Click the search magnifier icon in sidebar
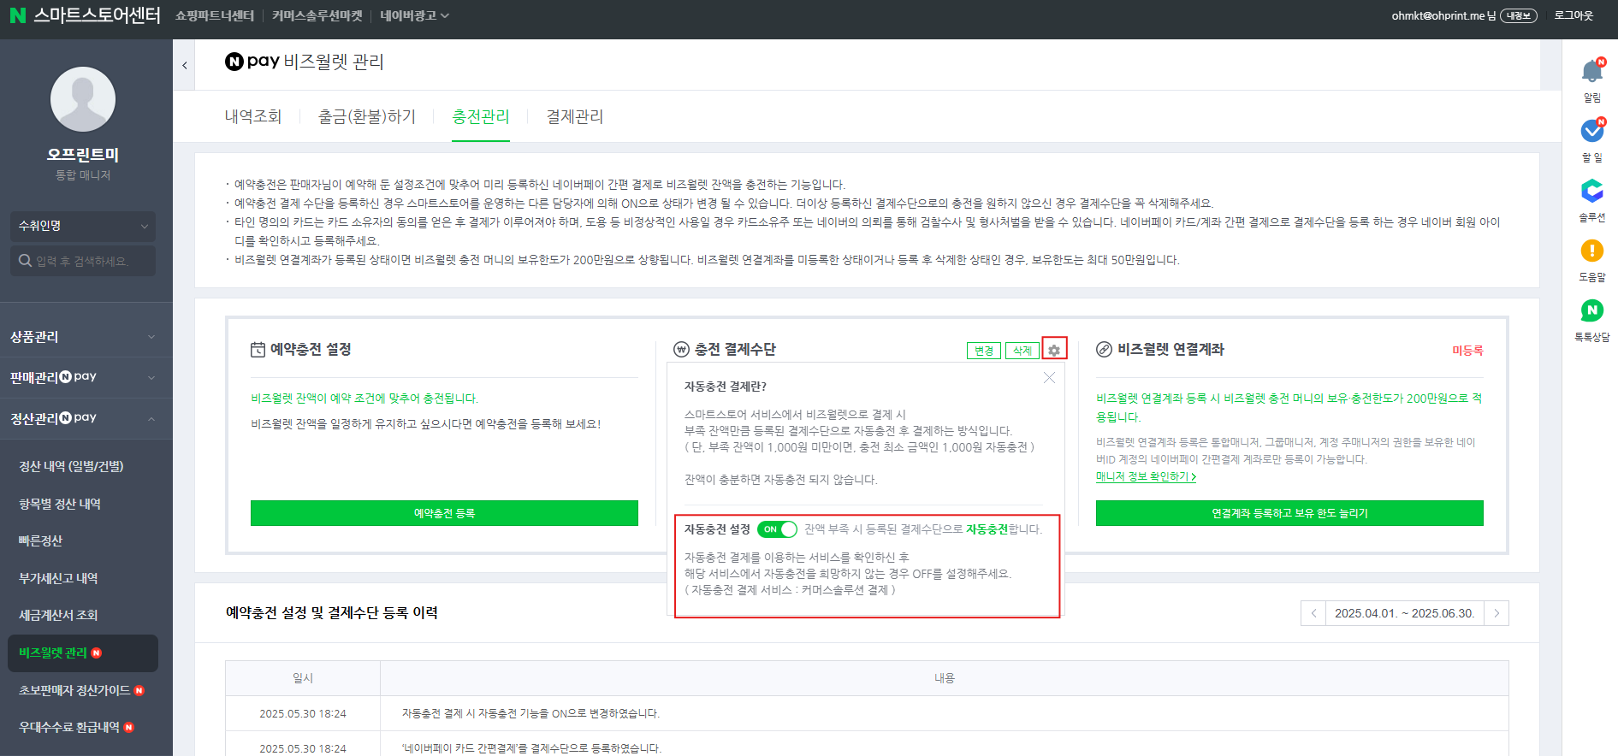This screenshot has width=1618, height=756. (x=25, y=260)
